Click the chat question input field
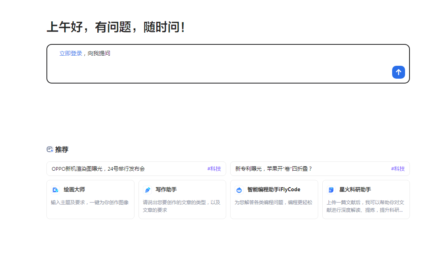The image size is (441, 257). coord(228,64)
